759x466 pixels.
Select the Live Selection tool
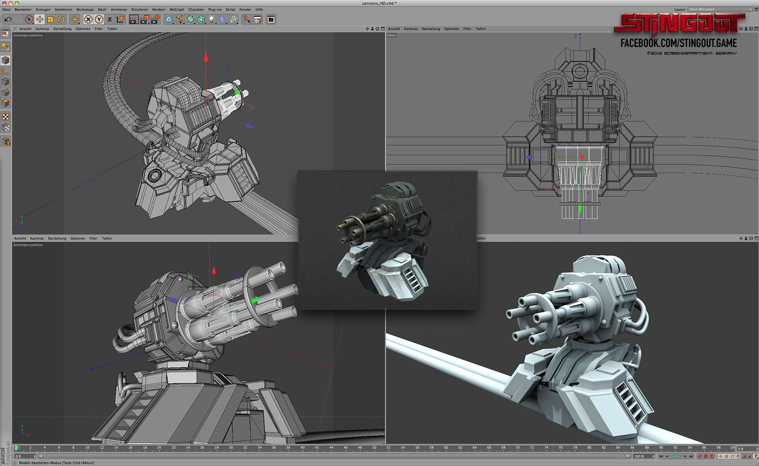(x=29, y=19)
